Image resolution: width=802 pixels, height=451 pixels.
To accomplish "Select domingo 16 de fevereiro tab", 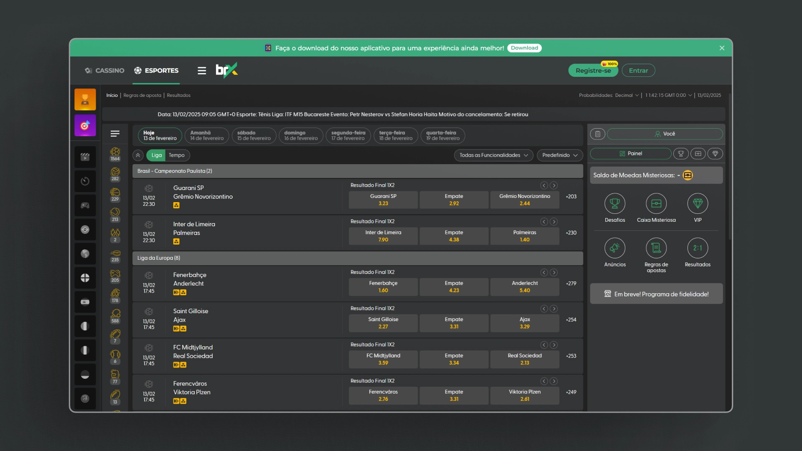I will [x=301, y=136].
